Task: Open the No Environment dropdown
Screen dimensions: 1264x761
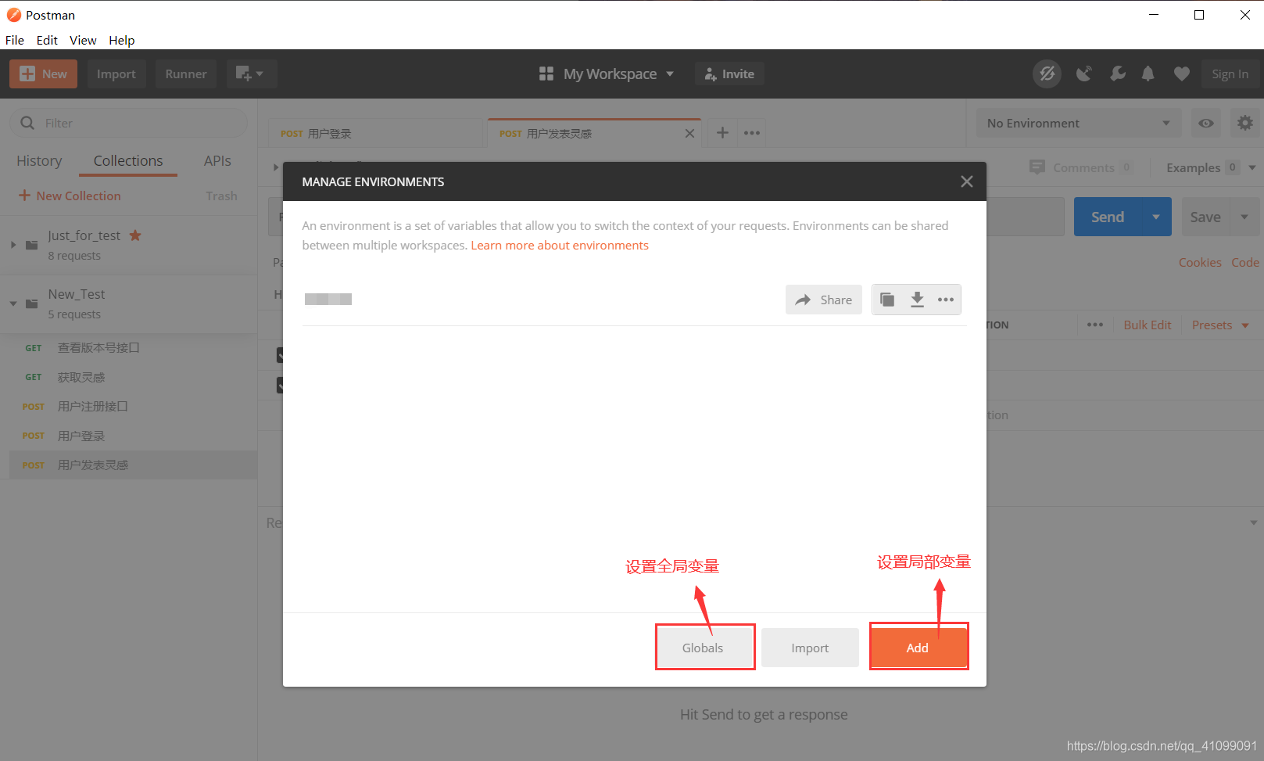Action: pos(1079,123)
